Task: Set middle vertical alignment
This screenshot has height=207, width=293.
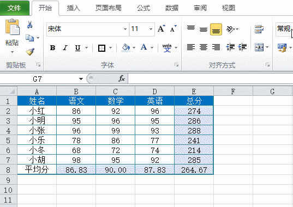Action: 204,29
